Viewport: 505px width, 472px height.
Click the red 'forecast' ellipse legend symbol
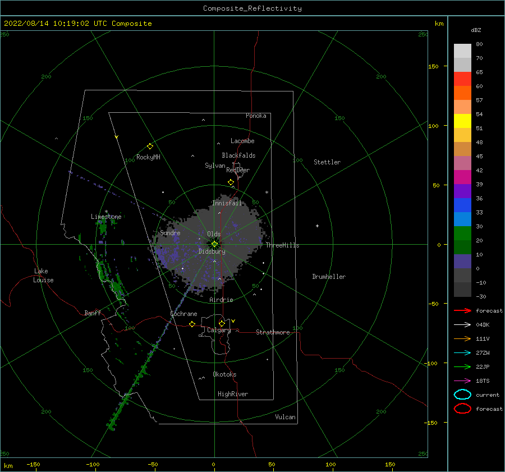pos(462,409)
